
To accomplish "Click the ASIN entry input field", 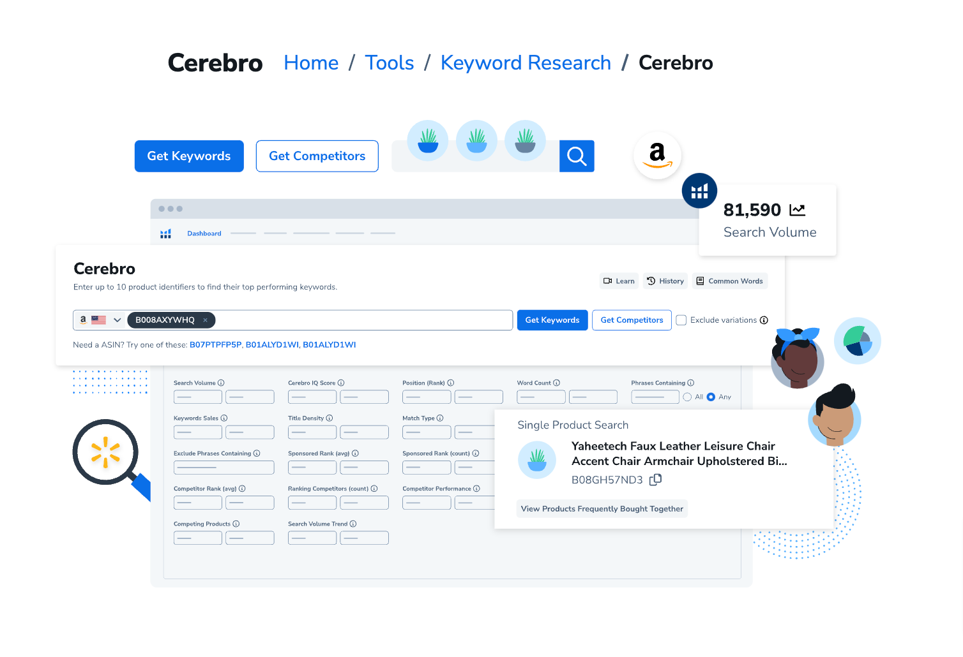I will coord(293,320).
